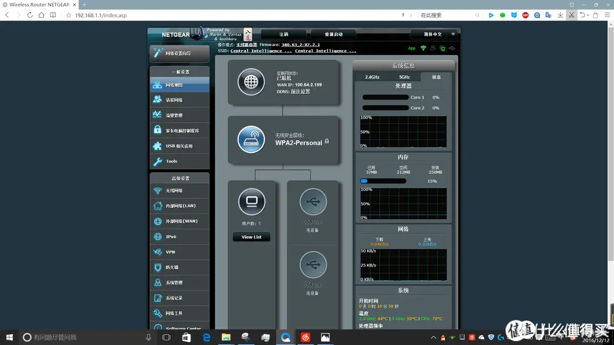Click the memory usage progress bar

click(383, 181)
